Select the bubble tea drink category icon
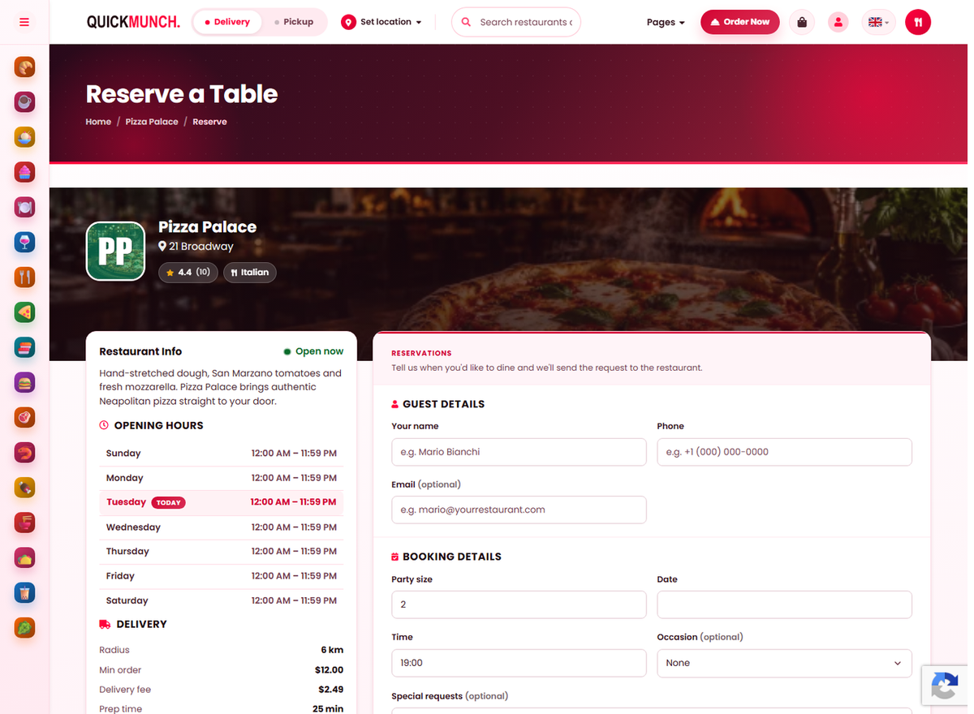The image size is (974, 714). (x=24, y=592)
